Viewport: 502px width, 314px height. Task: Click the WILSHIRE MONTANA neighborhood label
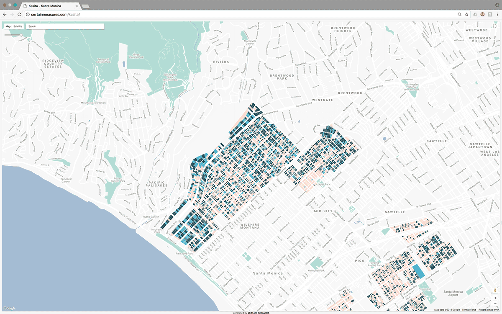250,226
